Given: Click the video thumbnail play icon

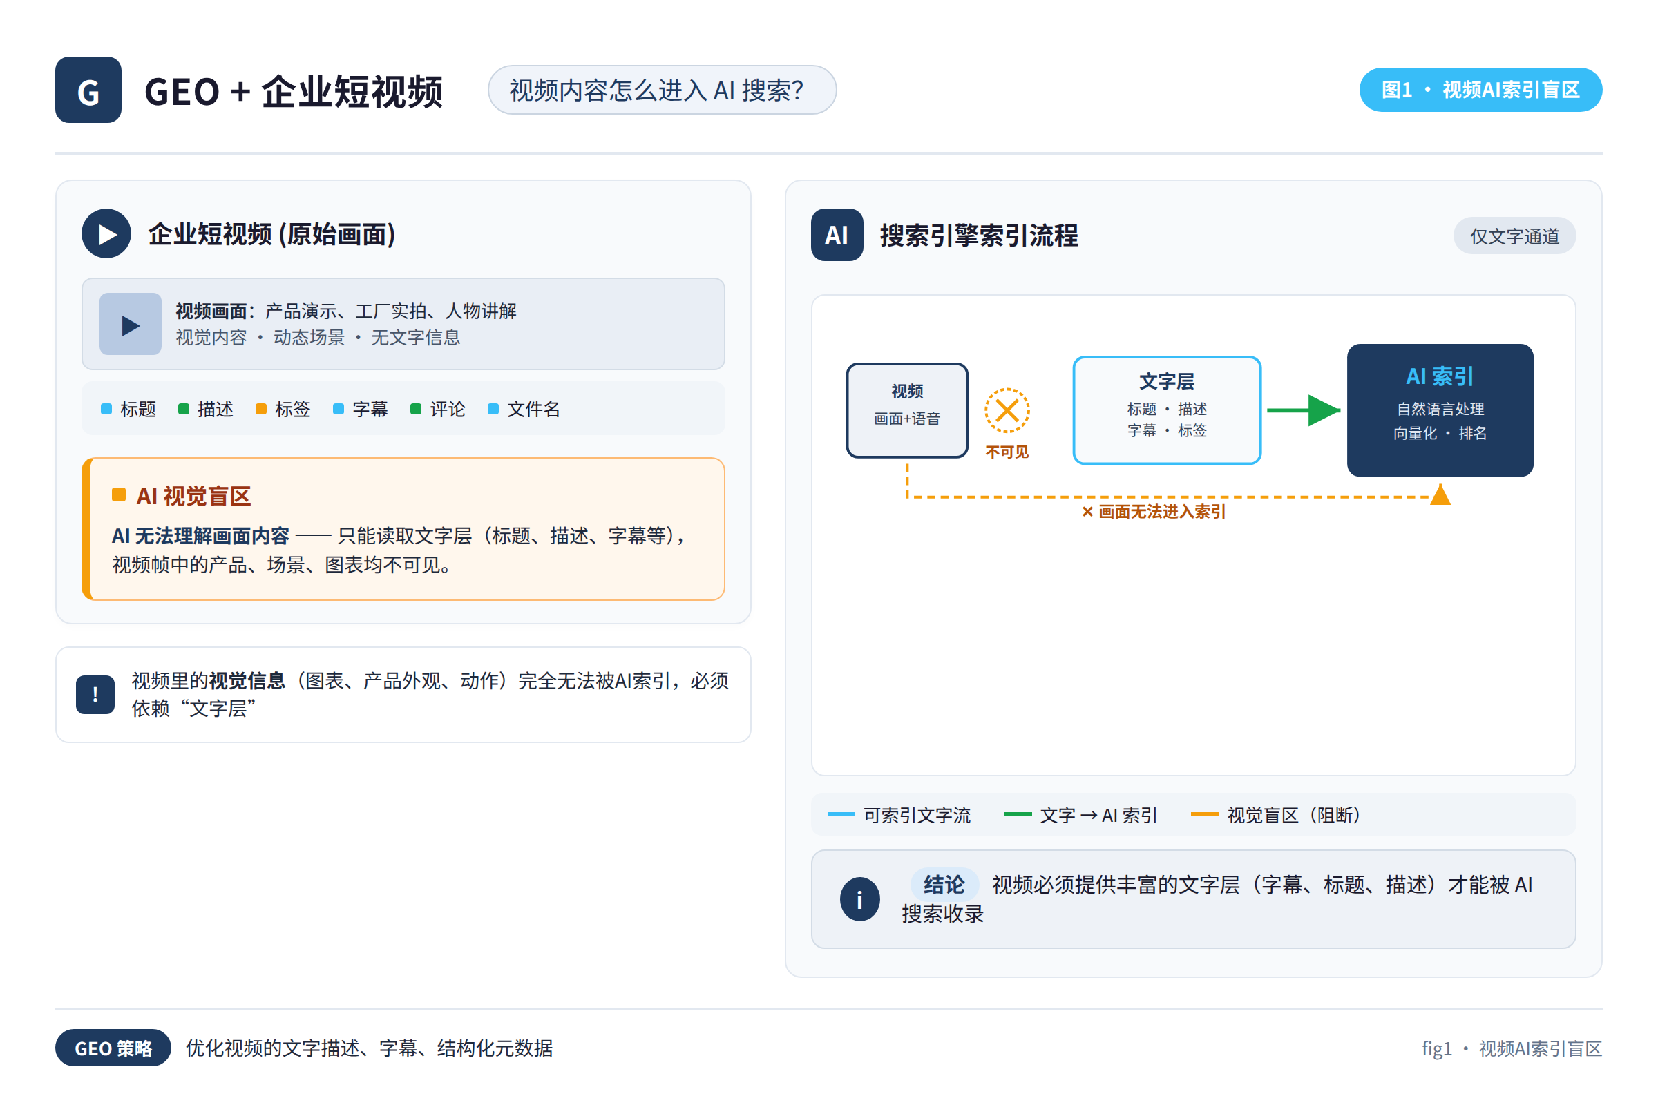Looking at the screenshot, I should (x=131, y=324).
